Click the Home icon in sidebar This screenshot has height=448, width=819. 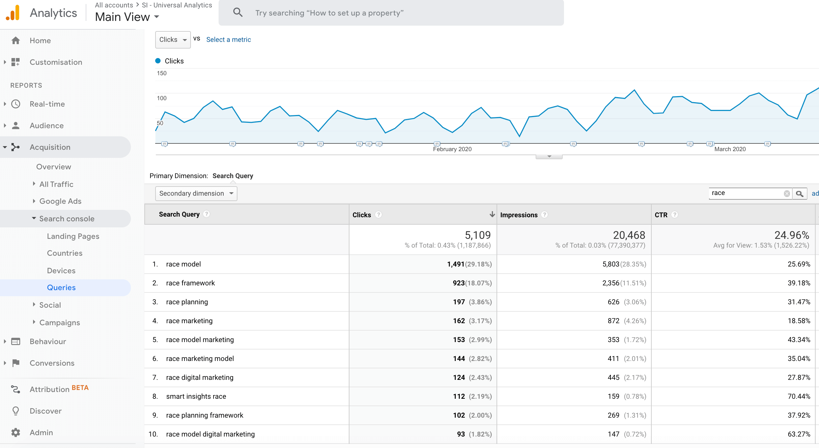click(x=16, y=40)
